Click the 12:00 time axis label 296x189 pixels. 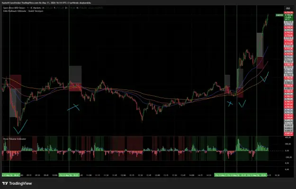point(123,175)
